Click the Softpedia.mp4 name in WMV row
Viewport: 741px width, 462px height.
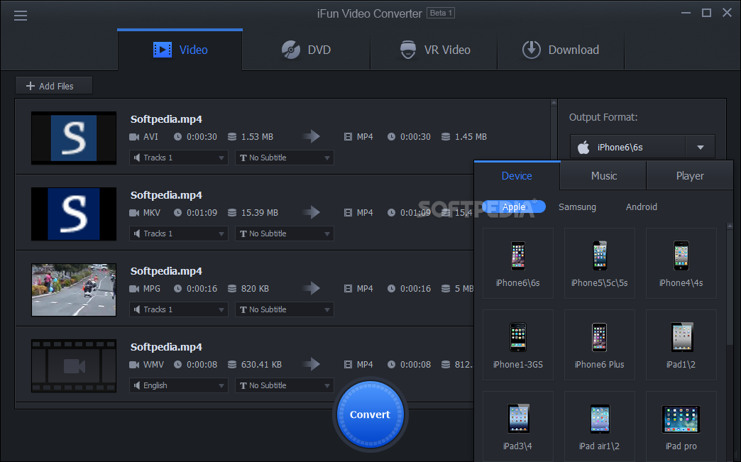pos(166,347)
